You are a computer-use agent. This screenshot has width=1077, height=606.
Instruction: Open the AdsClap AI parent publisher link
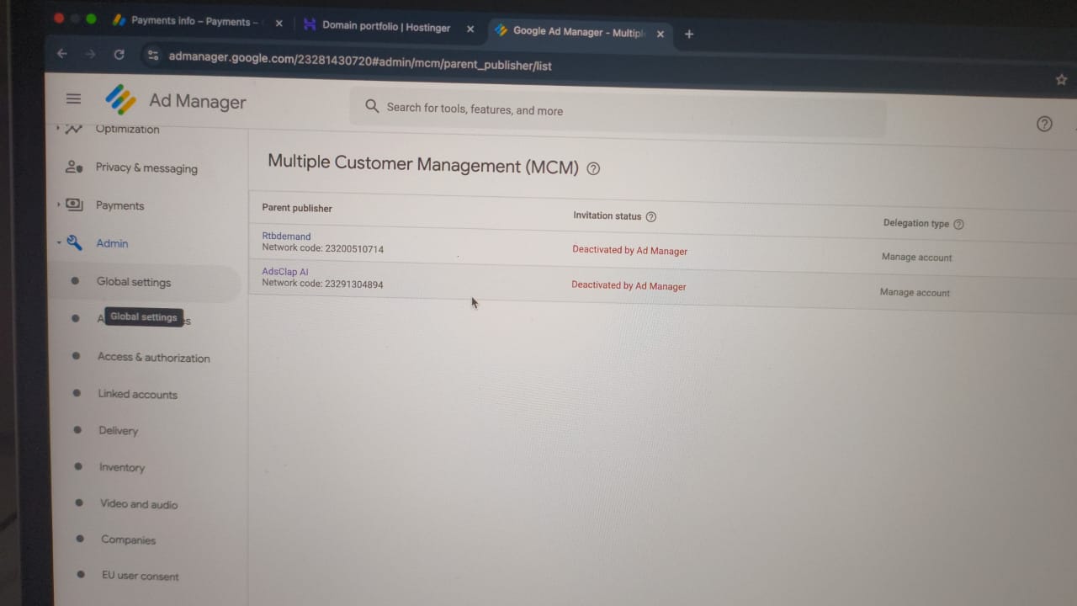click(285, 272)
